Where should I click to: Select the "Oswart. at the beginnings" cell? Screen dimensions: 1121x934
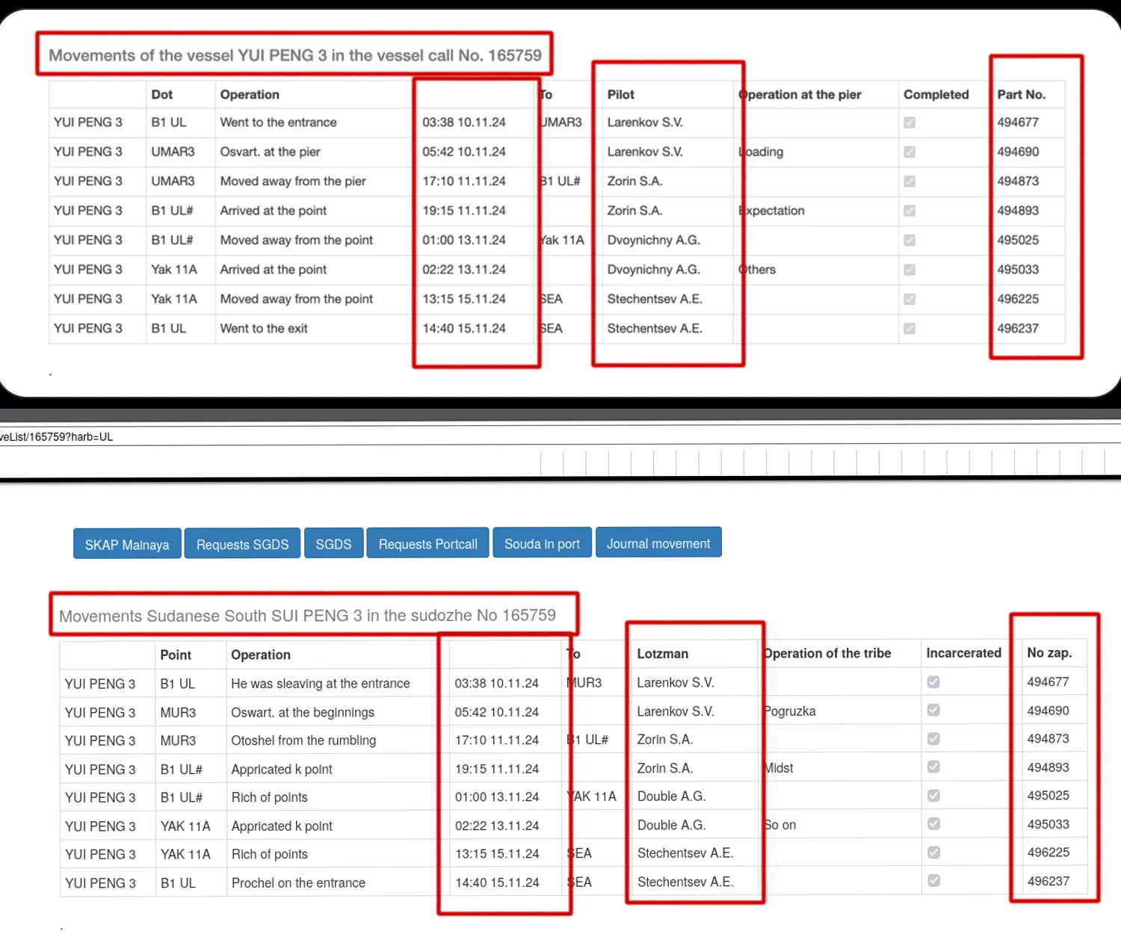point(303,712)
